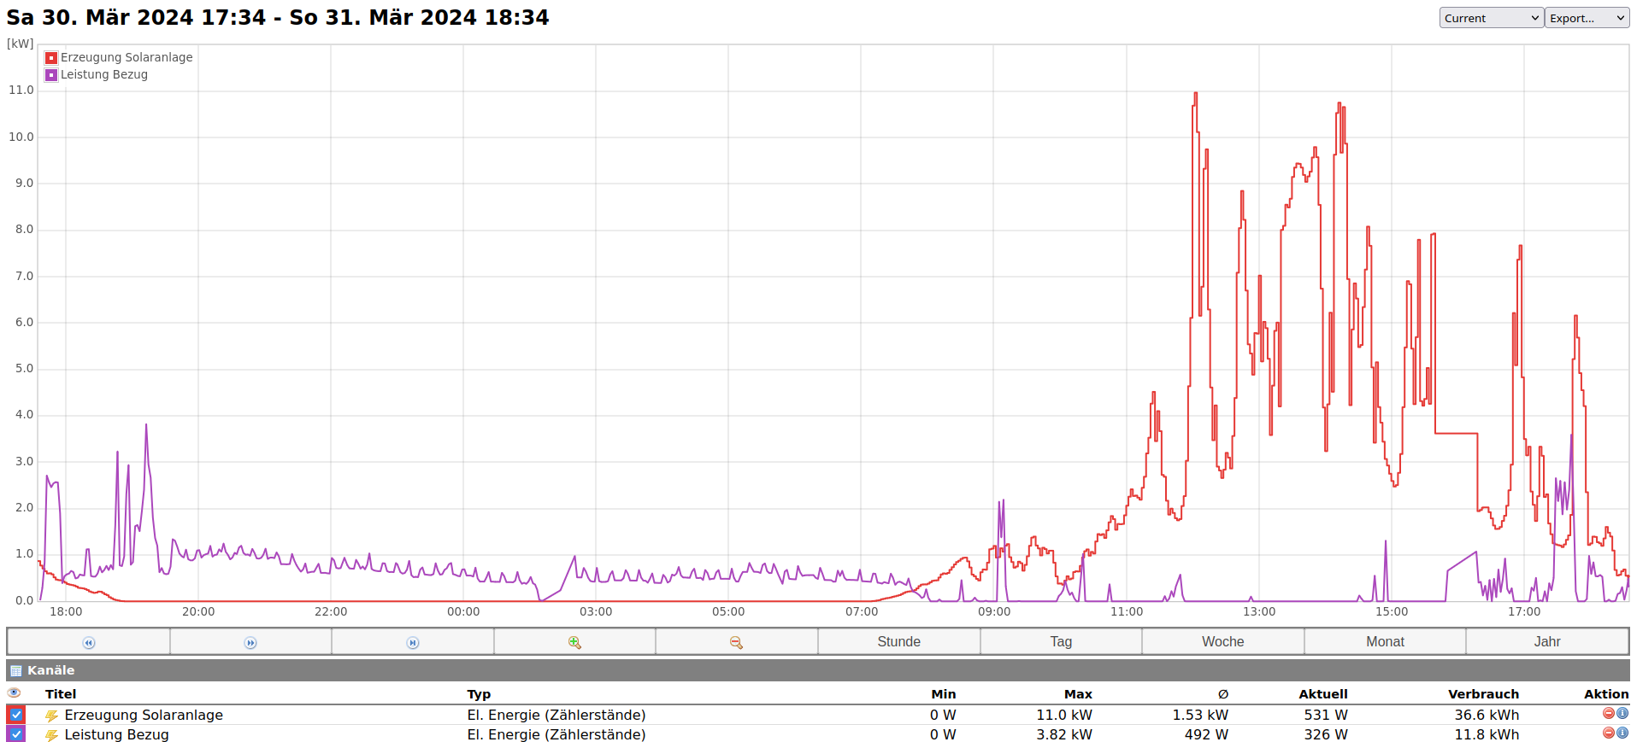The image size is (1631, 742).
Task: Step the chart forward in time
Action: coord(250,642)
